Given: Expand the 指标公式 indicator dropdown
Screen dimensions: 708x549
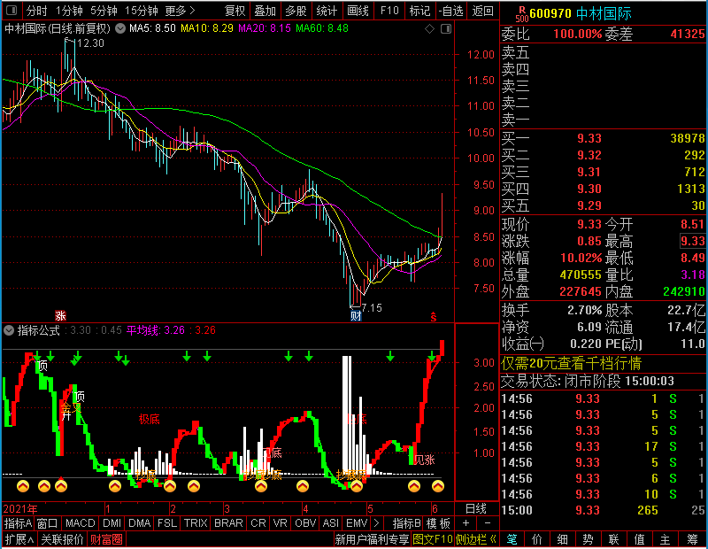Looking at the screenshot, I should pos(9,330).
